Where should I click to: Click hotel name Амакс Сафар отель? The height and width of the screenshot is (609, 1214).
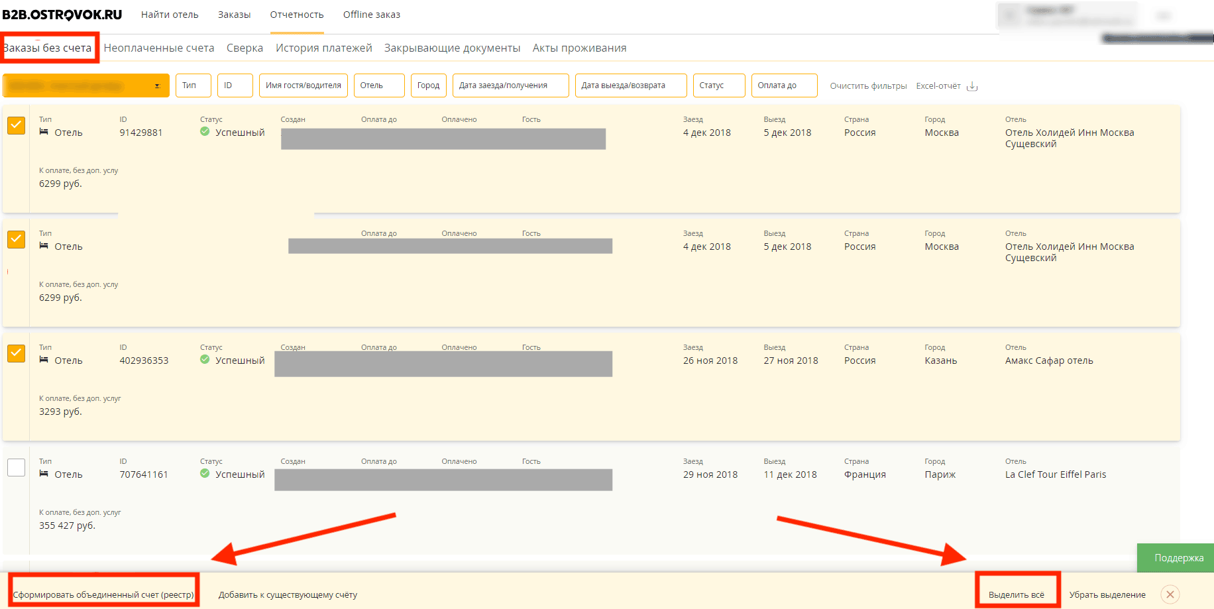(1049, 360)
